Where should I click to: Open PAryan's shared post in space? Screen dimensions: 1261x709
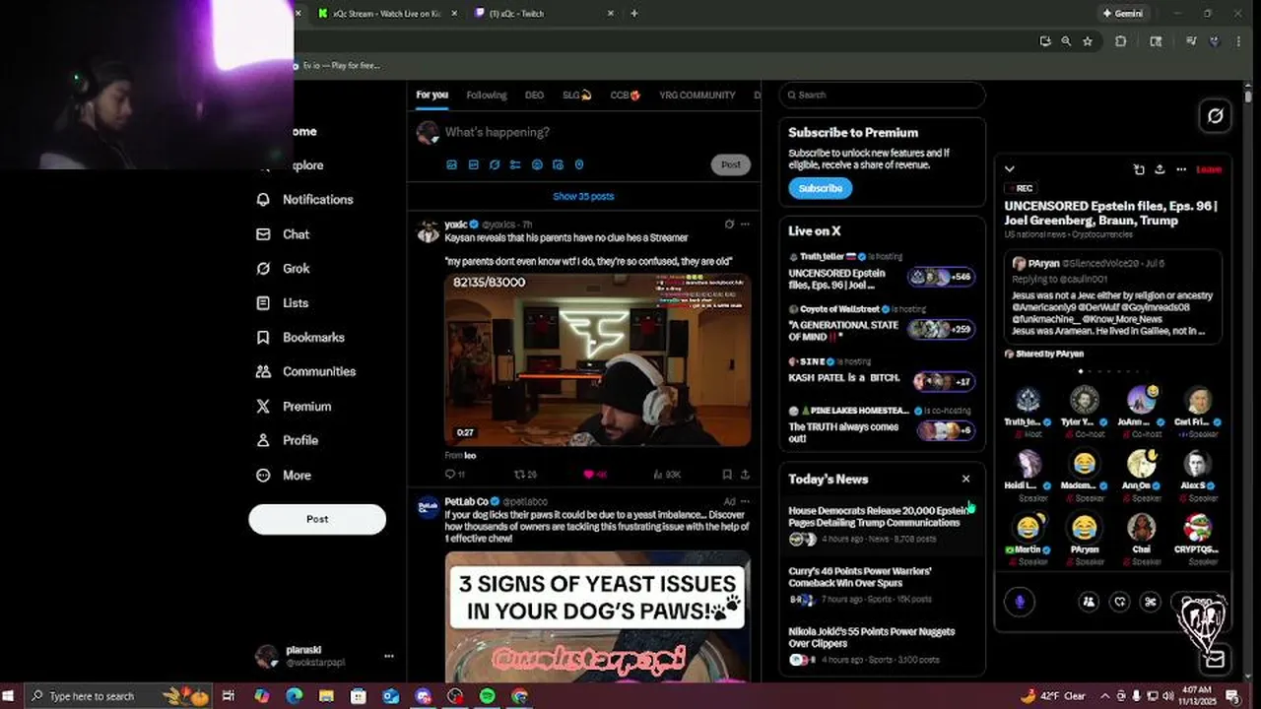point(1112,296)
